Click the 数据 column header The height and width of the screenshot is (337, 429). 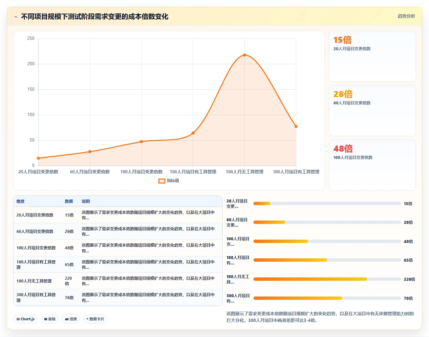[69, 201]
